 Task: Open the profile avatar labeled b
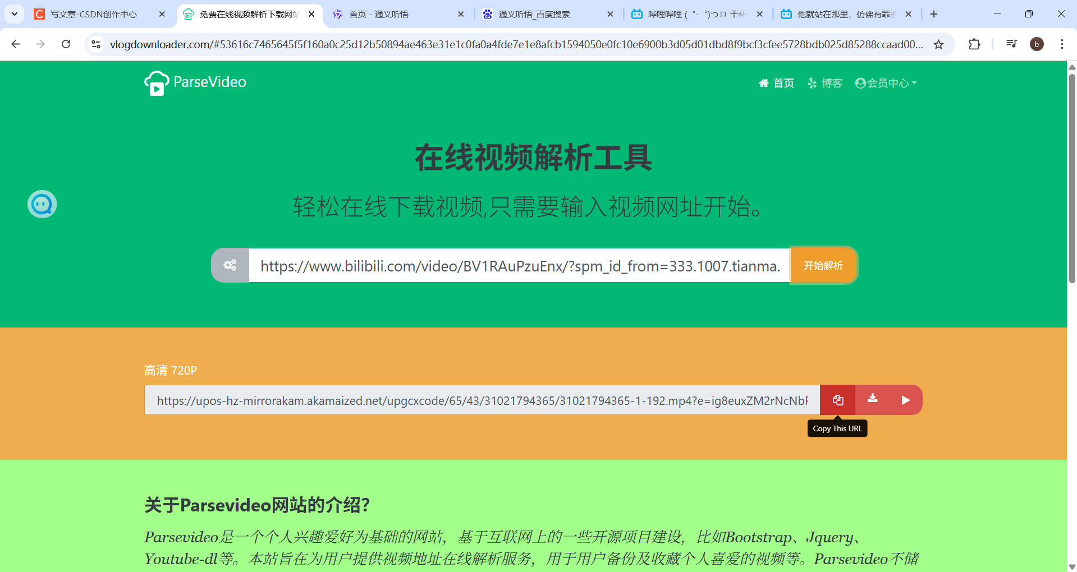pyautogui.click(x=1037, y=44)
